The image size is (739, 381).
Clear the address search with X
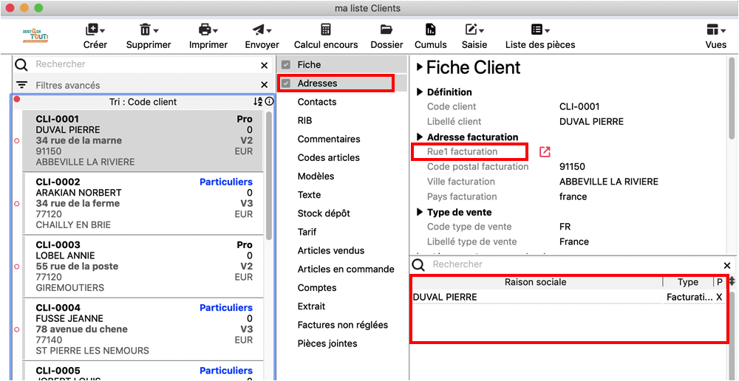pyautogui.click(x=727, y=265)
